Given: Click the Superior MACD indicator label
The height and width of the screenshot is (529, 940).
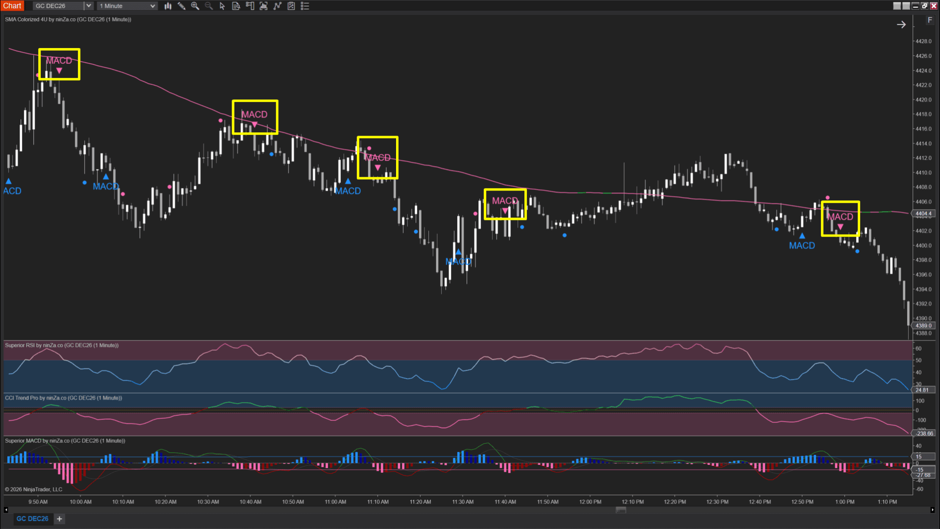Looking at the screenshot, I should point(65,441).
